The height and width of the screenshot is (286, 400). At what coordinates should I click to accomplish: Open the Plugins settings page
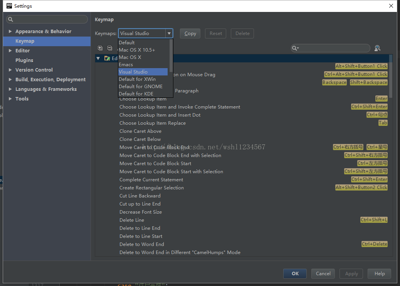[24, 60]
